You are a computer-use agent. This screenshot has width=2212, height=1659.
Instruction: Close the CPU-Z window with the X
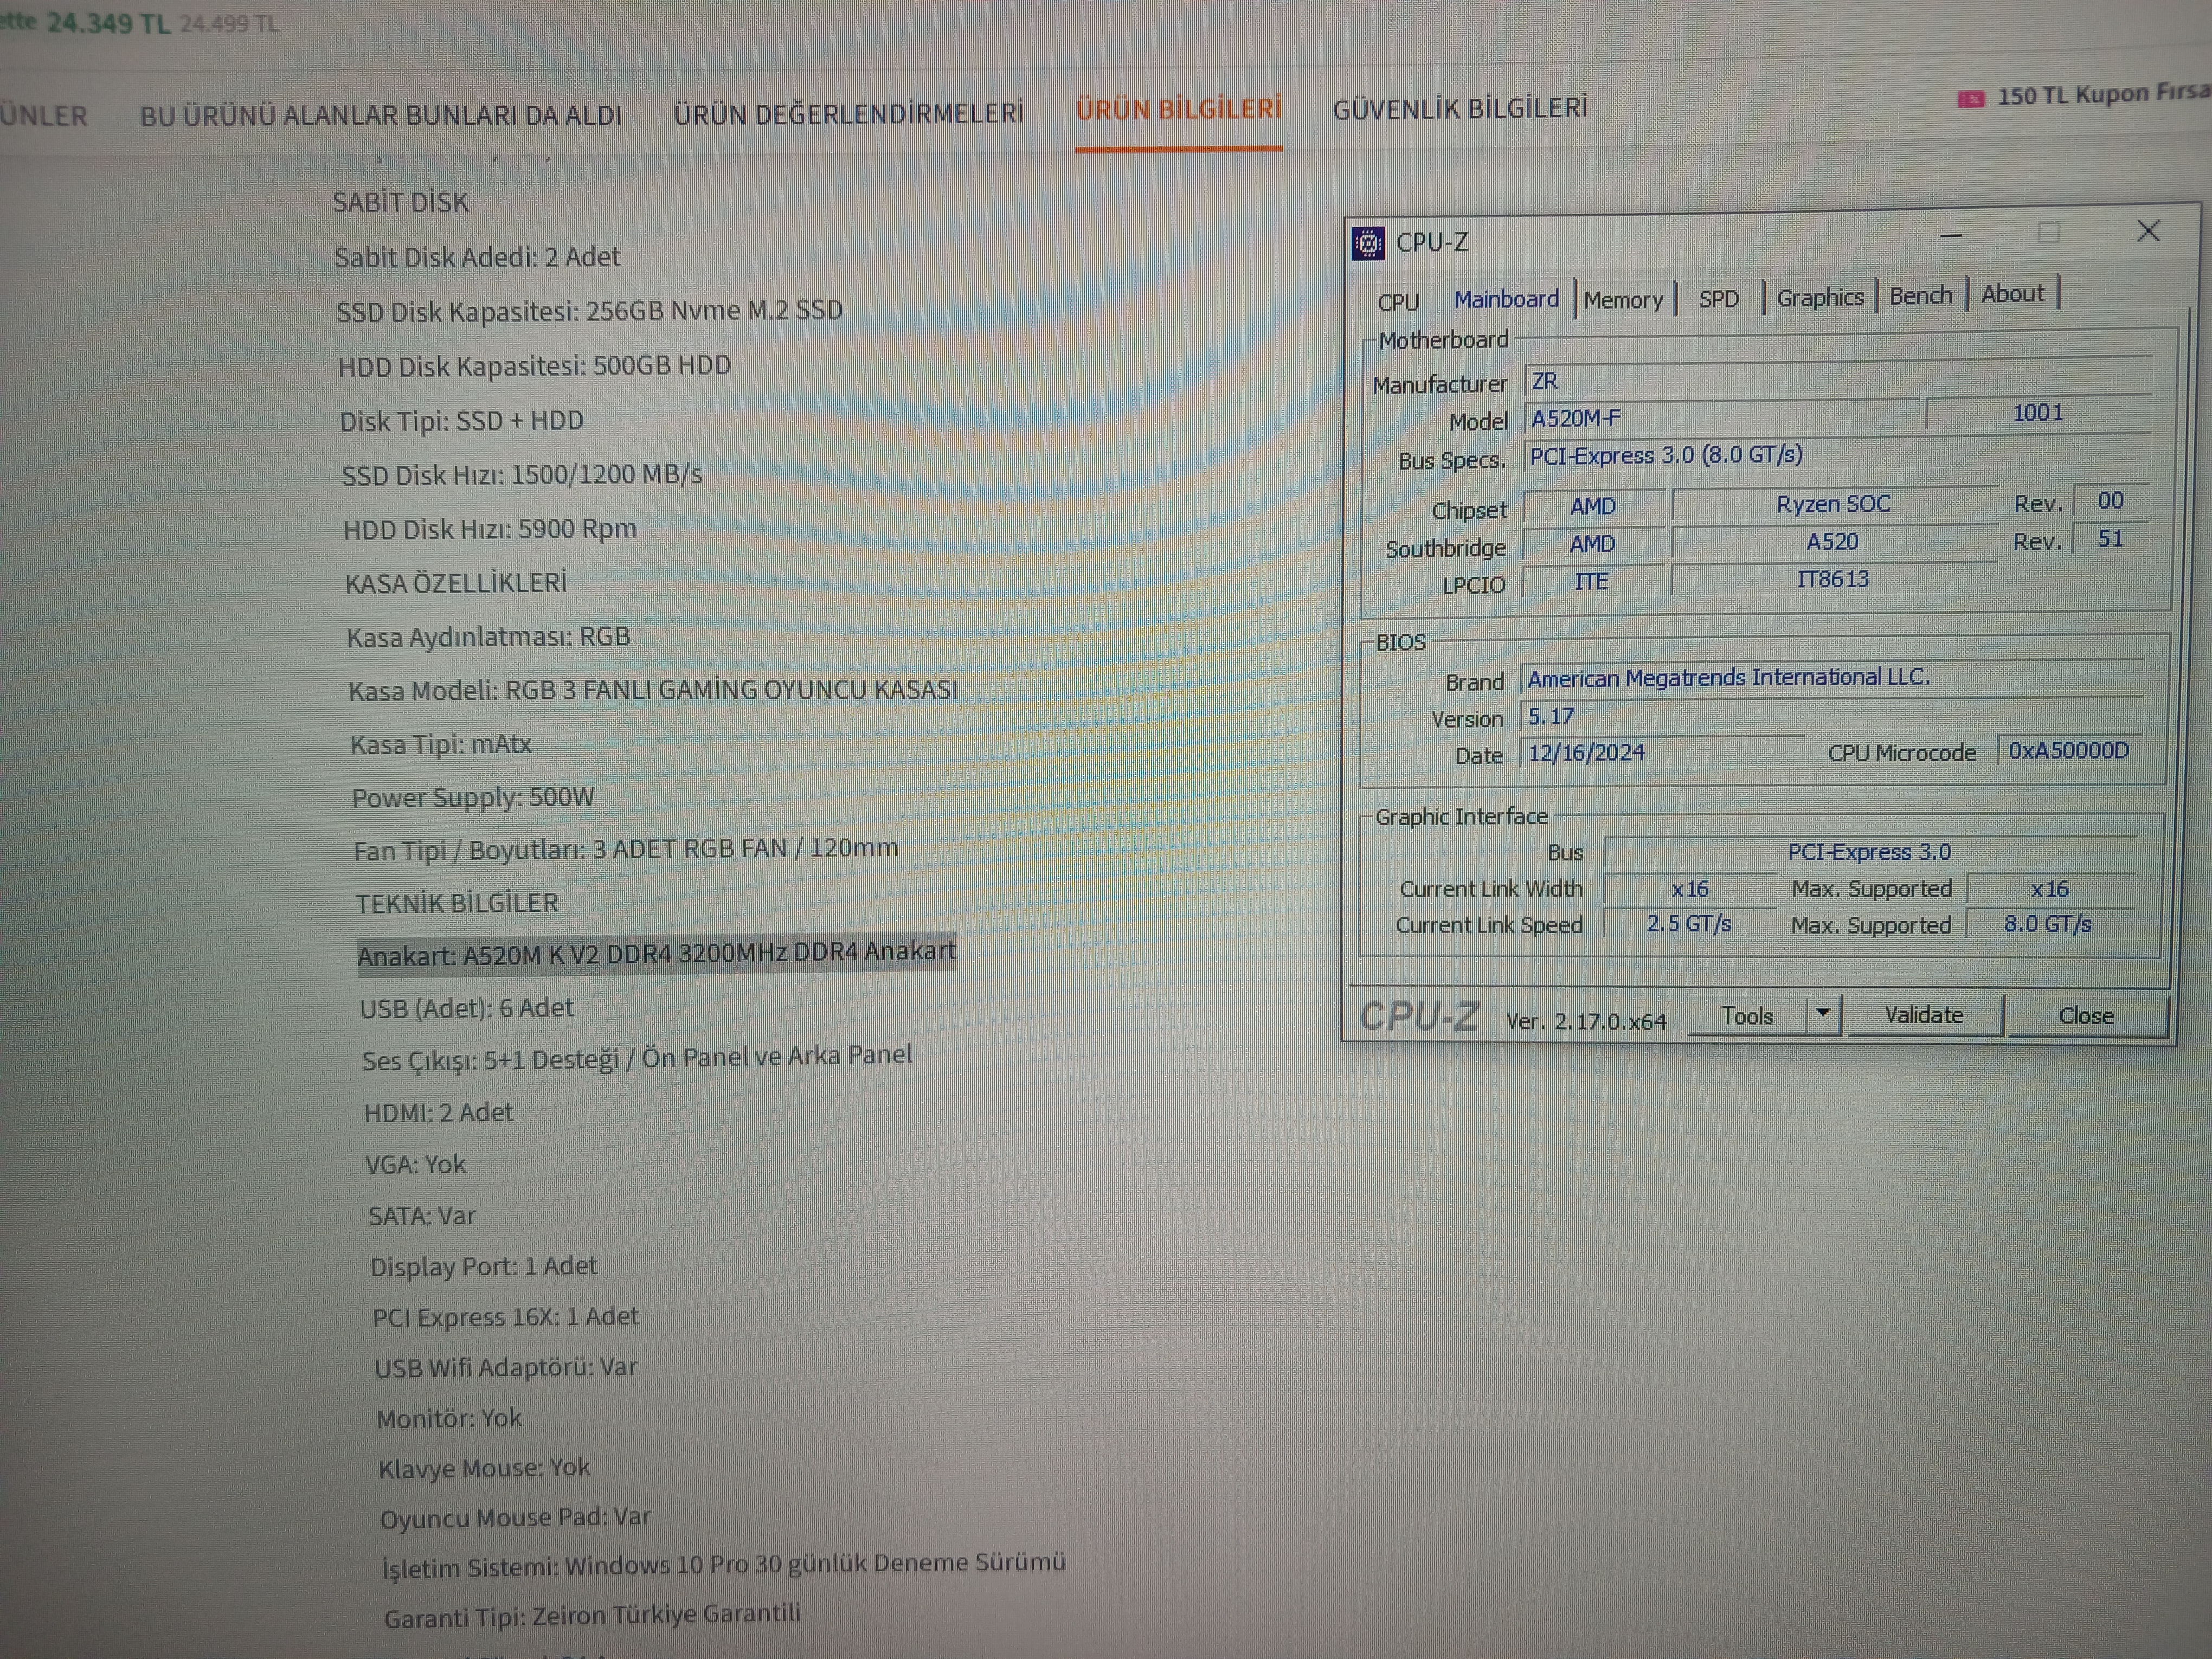tap(2148, 231)
